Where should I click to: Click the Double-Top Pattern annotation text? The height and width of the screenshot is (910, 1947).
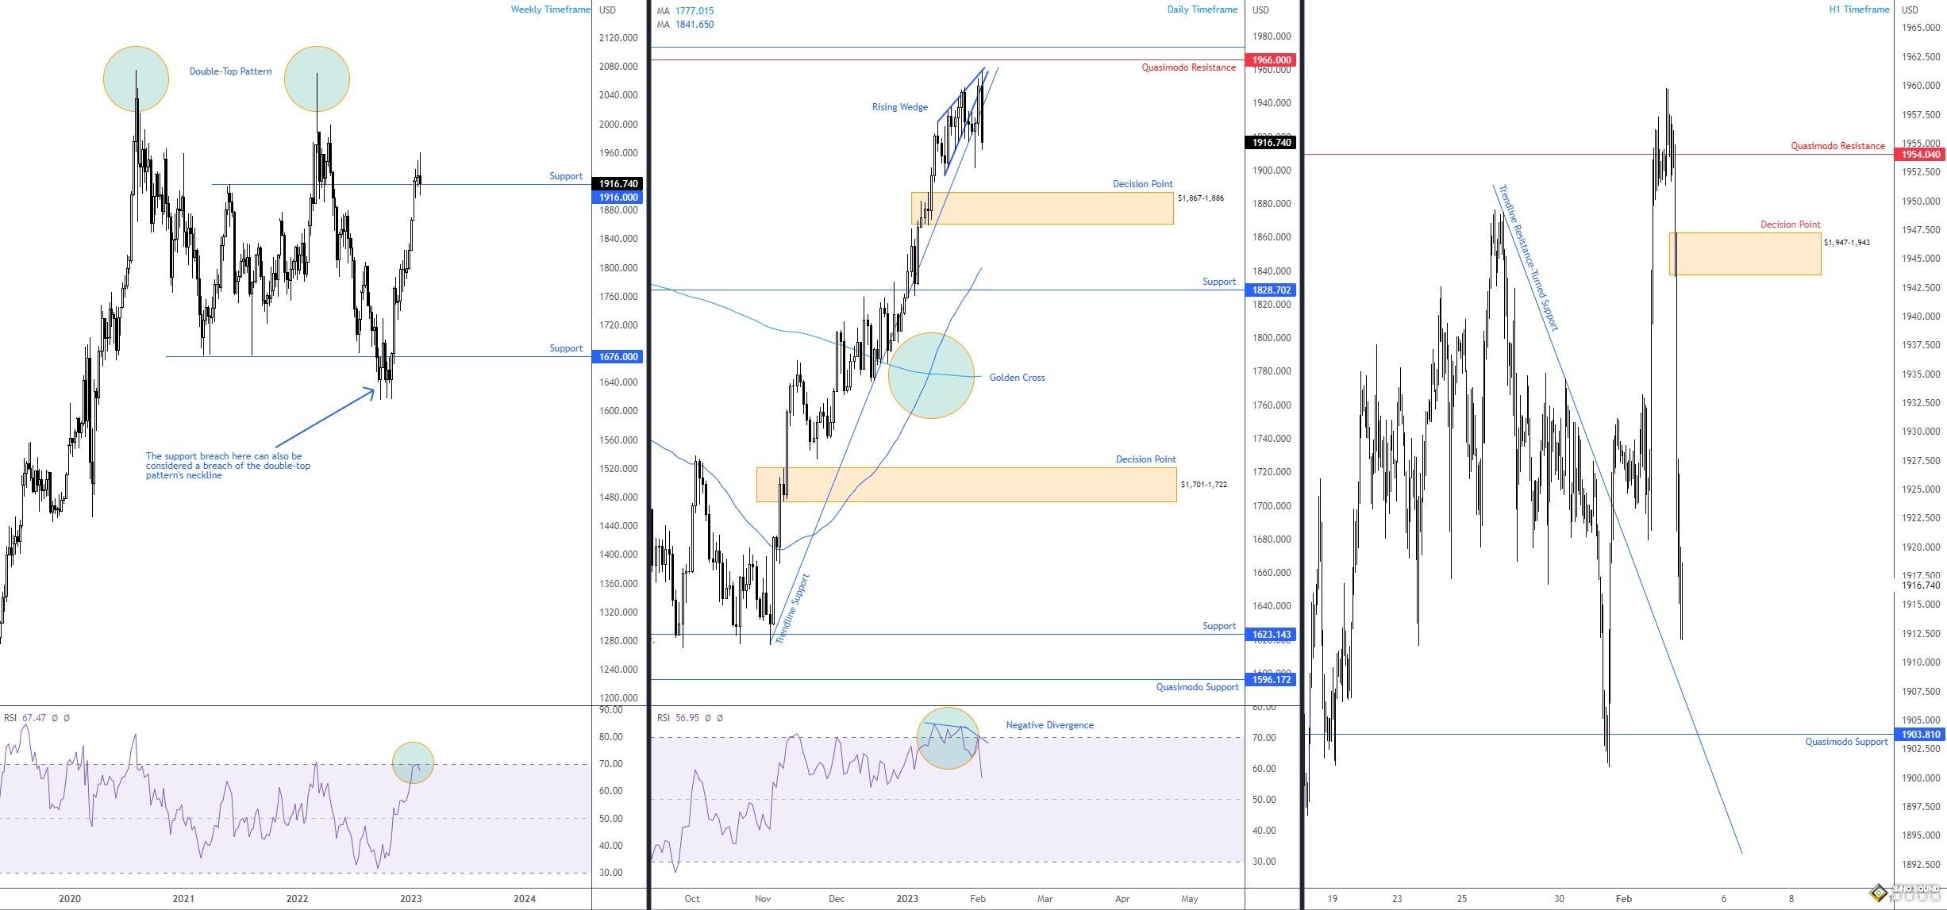pyautogui.click(x=230, y=71)
